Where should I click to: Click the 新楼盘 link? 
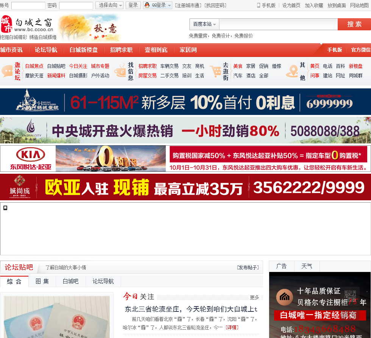click(x=355, y=66)
